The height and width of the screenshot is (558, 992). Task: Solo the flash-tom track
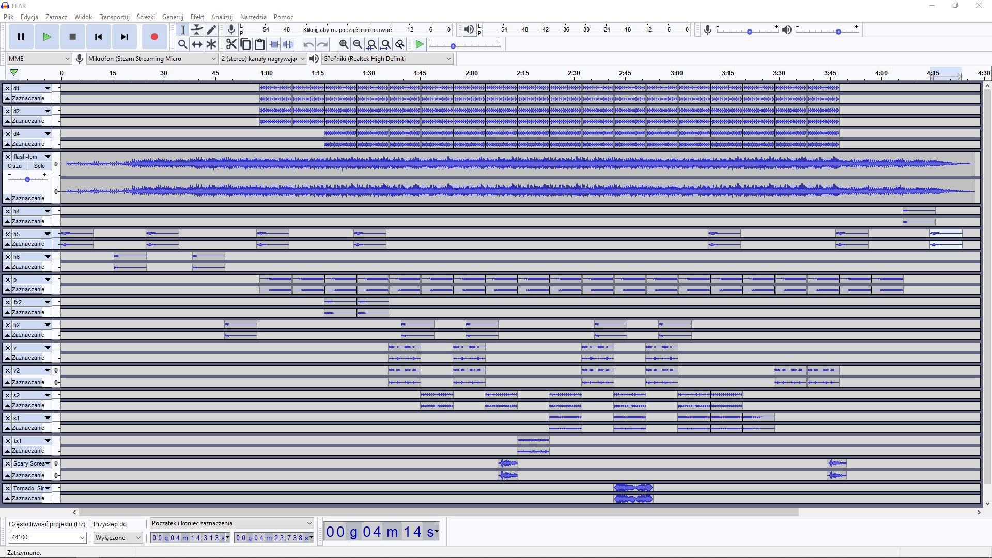pos(39,166)
